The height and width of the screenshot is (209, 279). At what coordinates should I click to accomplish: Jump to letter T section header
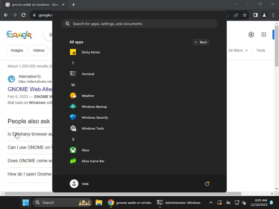click(x=73, y=63)
